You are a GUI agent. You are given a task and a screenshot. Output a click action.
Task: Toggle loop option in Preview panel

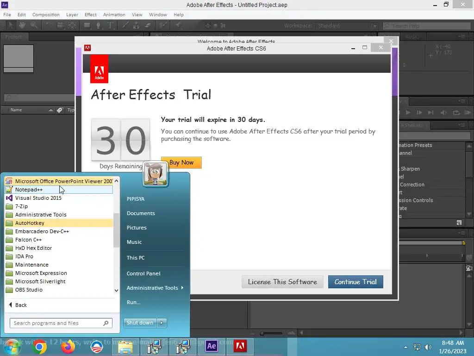pos(456,113)
